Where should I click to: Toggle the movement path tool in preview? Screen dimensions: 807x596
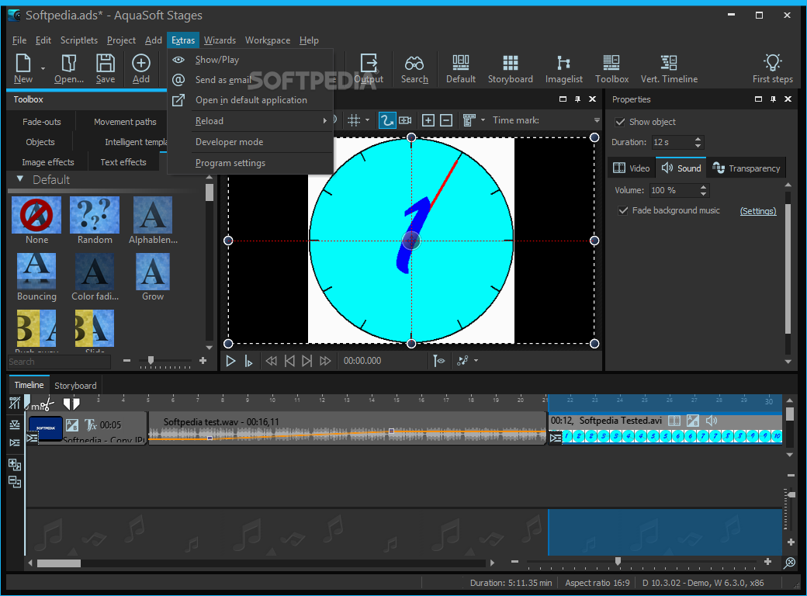[x=386, y=120]
